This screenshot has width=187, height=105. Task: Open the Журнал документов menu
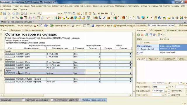pyautogui.click(x=41, y=6)
